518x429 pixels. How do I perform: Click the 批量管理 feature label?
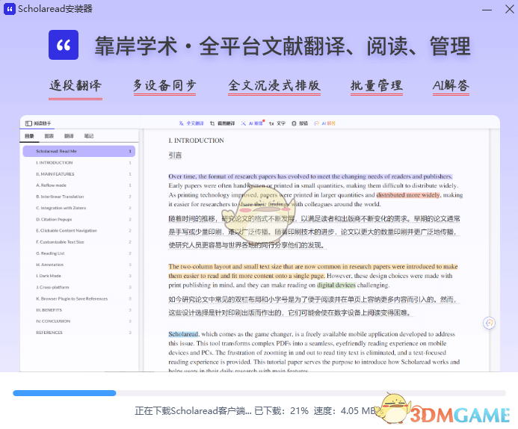point(376,85)
